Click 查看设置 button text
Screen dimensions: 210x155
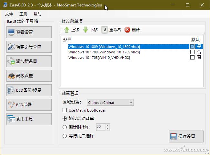(25, 32)
